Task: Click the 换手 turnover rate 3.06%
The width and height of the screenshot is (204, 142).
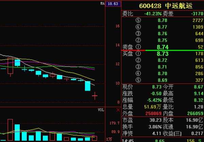Action: (155, 127)
